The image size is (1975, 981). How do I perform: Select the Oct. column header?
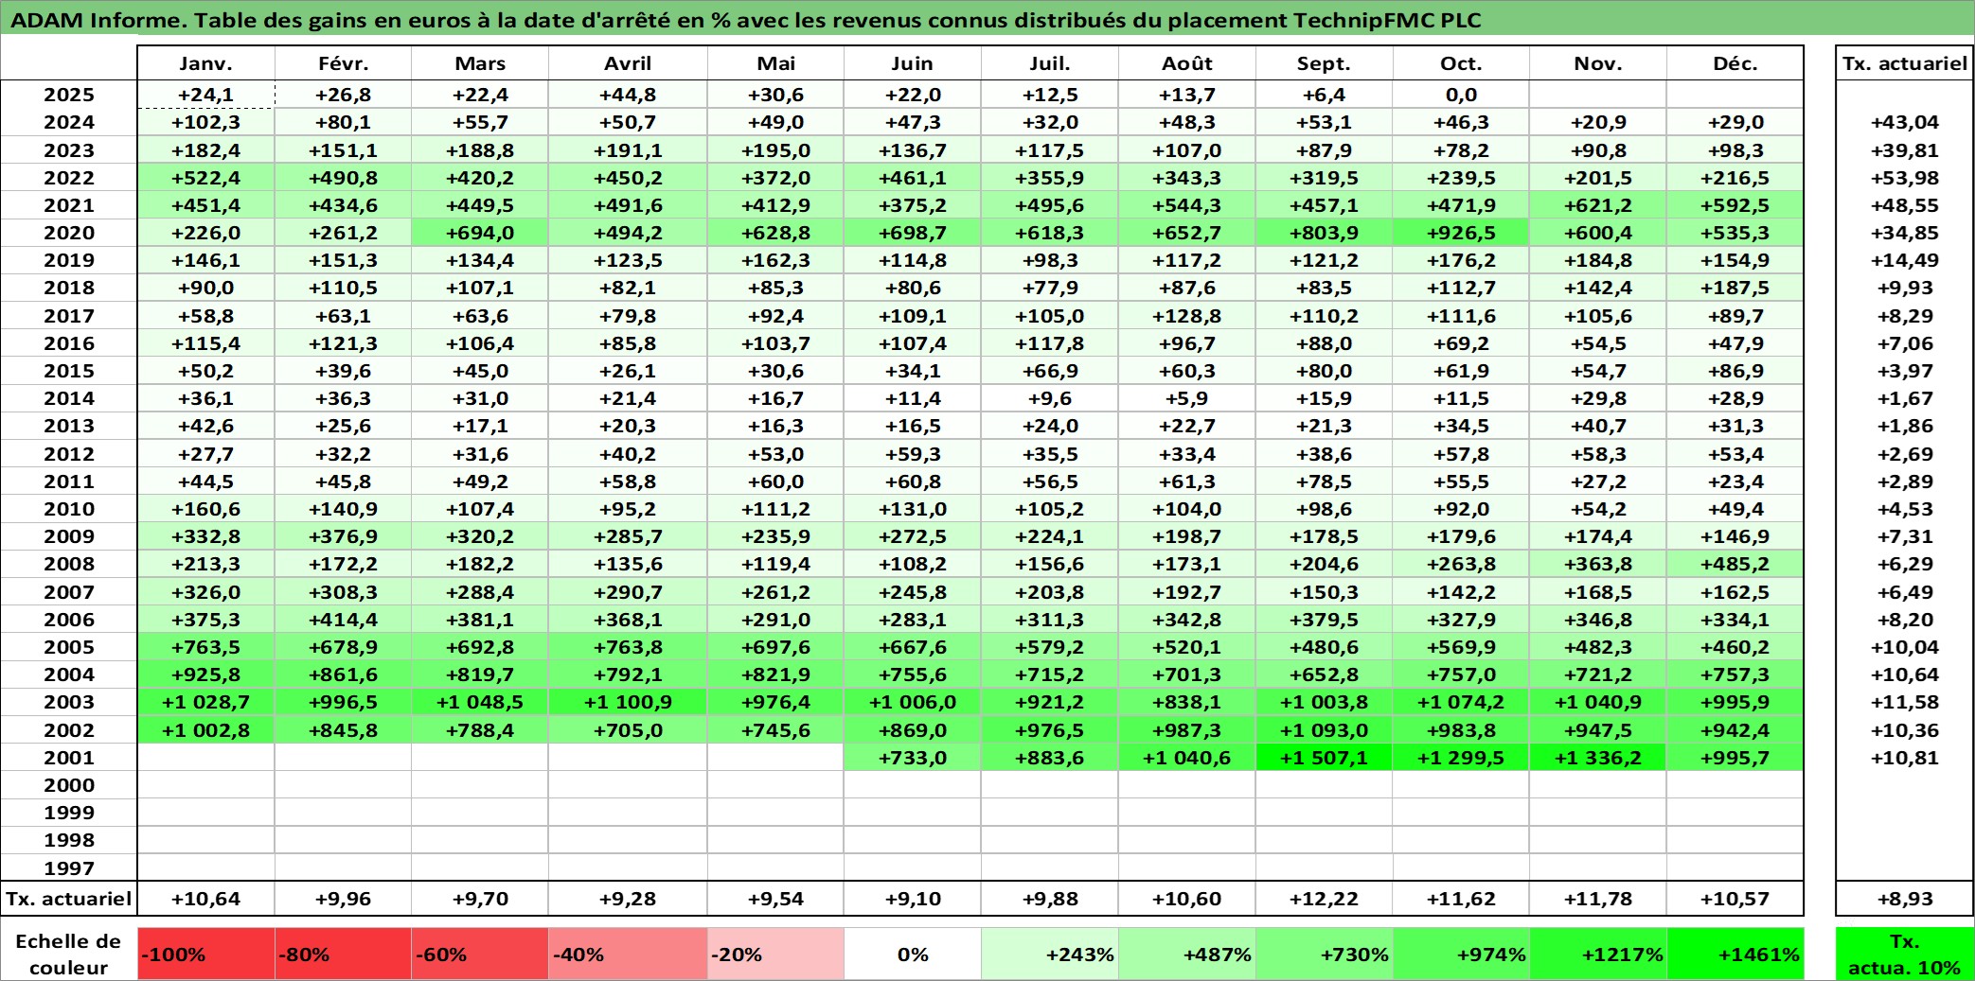1461,63
